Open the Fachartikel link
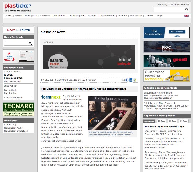This screenshot has width=193, height=172. [10, 90]
